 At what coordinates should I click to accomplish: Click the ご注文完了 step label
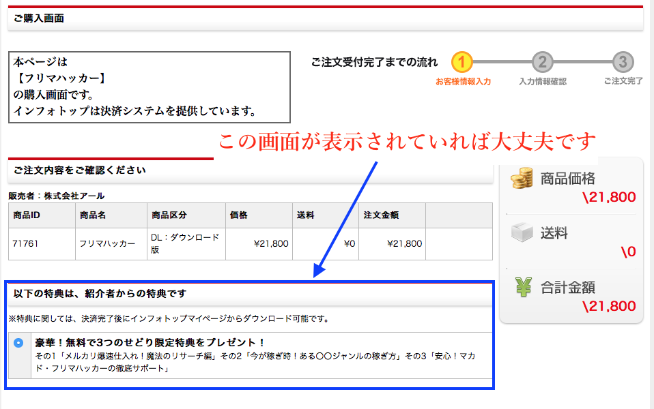click(x=623, y=81)
